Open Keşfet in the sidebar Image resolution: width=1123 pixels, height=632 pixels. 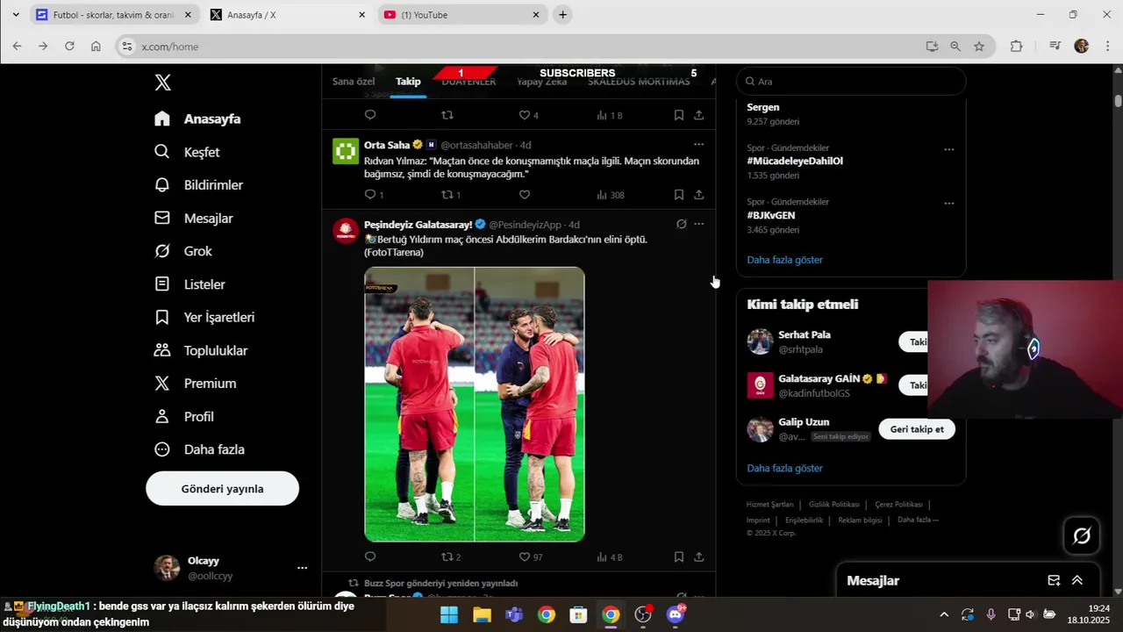tap(187, 152)
